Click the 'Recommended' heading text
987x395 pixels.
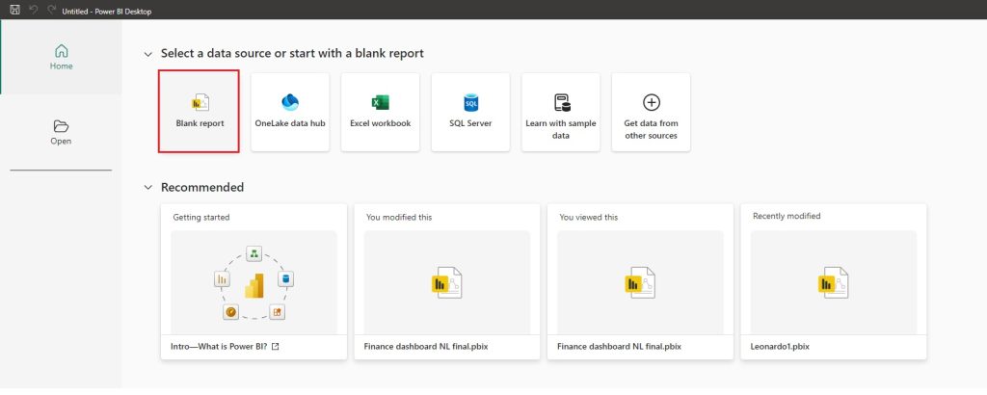202,188
